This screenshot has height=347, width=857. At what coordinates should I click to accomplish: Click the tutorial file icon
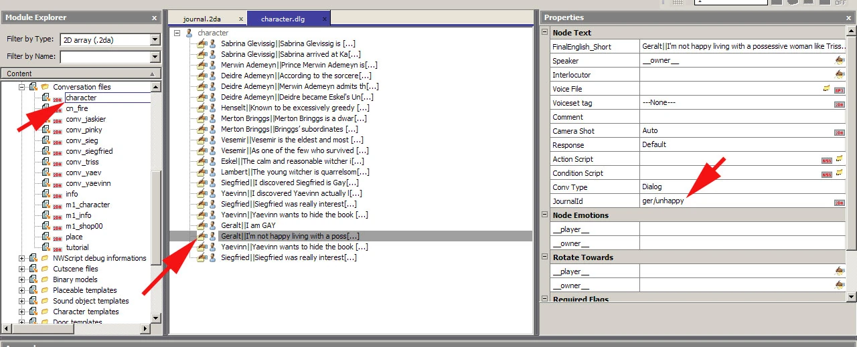pyautogui.click(x=46, y=247)
